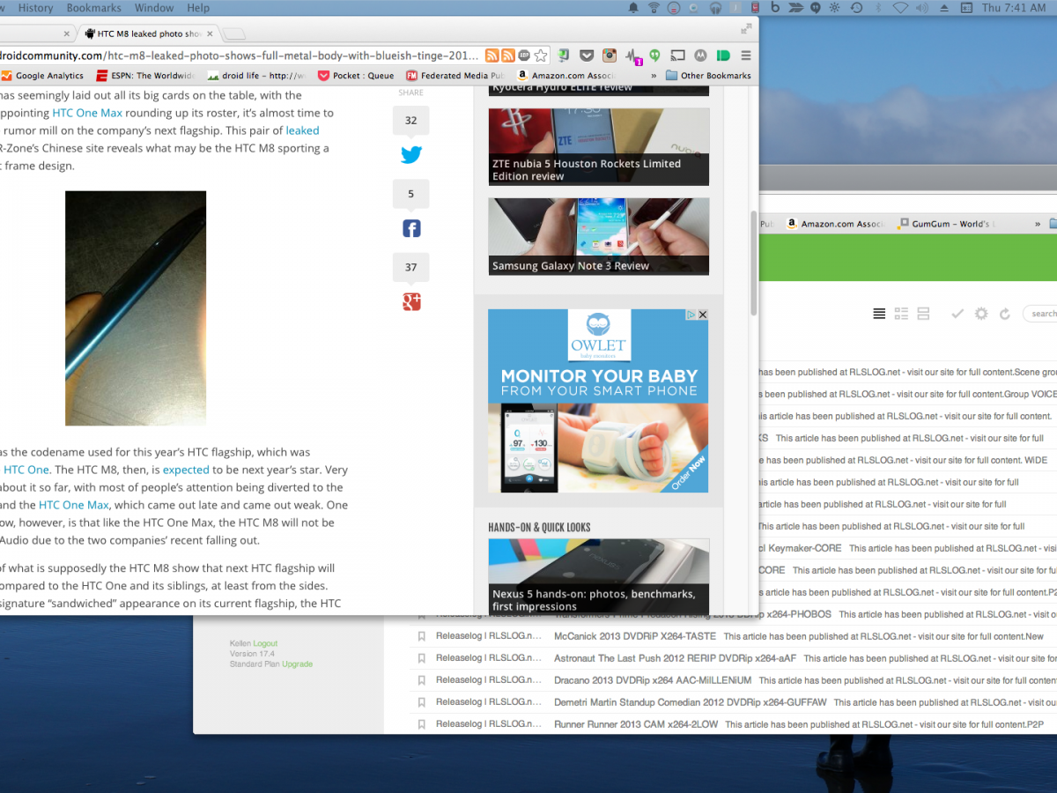The image size is (1057, 793).
Task: Bookmark this page with the star icon
Action: tap(541, 56)
